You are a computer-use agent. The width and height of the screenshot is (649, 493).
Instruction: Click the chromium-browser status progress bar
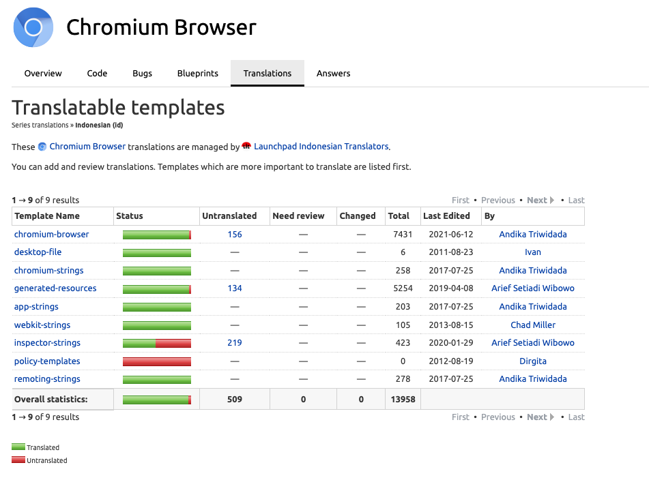[x=157, y=235]
